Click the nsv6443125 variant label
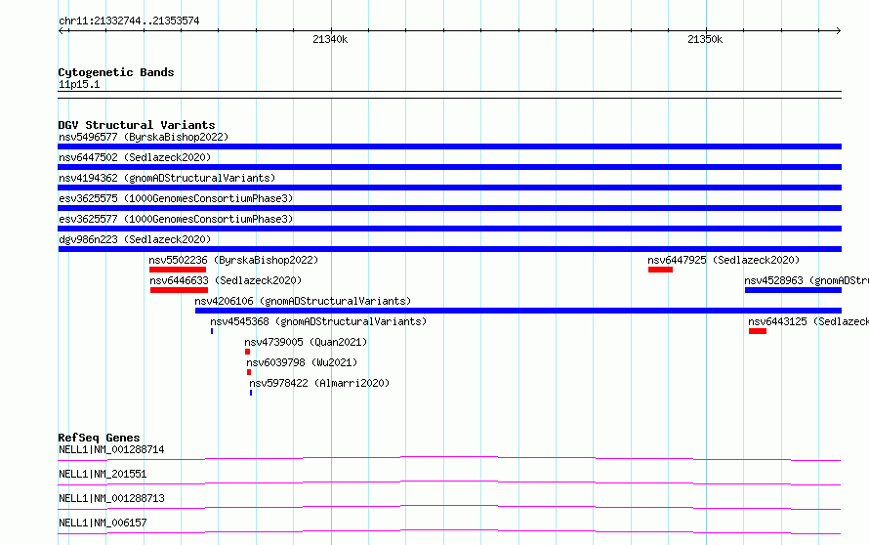The height and width of the screenshot is (545, 869). [808, 321]
